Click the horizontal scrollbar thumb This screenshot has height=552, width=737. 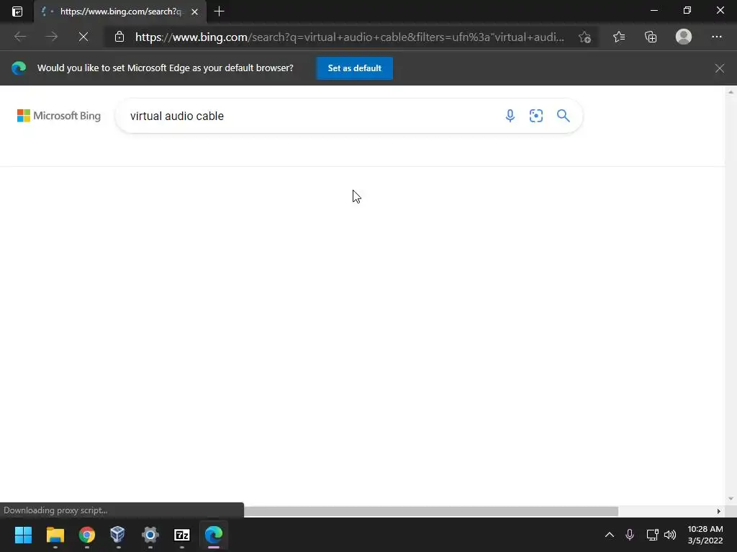(x=430, y=511)
